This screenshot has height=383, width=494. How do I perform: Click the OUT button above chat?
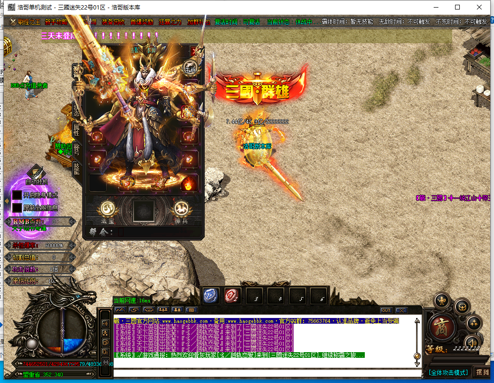coord(386,310)
